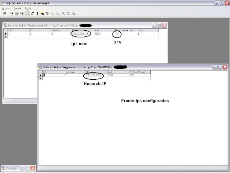Show the grid pane toolbar icon

point(17,14)
